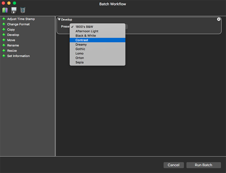Close the Batch Workflow window red button
Screen dimensions: 226x173
[x=3, y=3]
